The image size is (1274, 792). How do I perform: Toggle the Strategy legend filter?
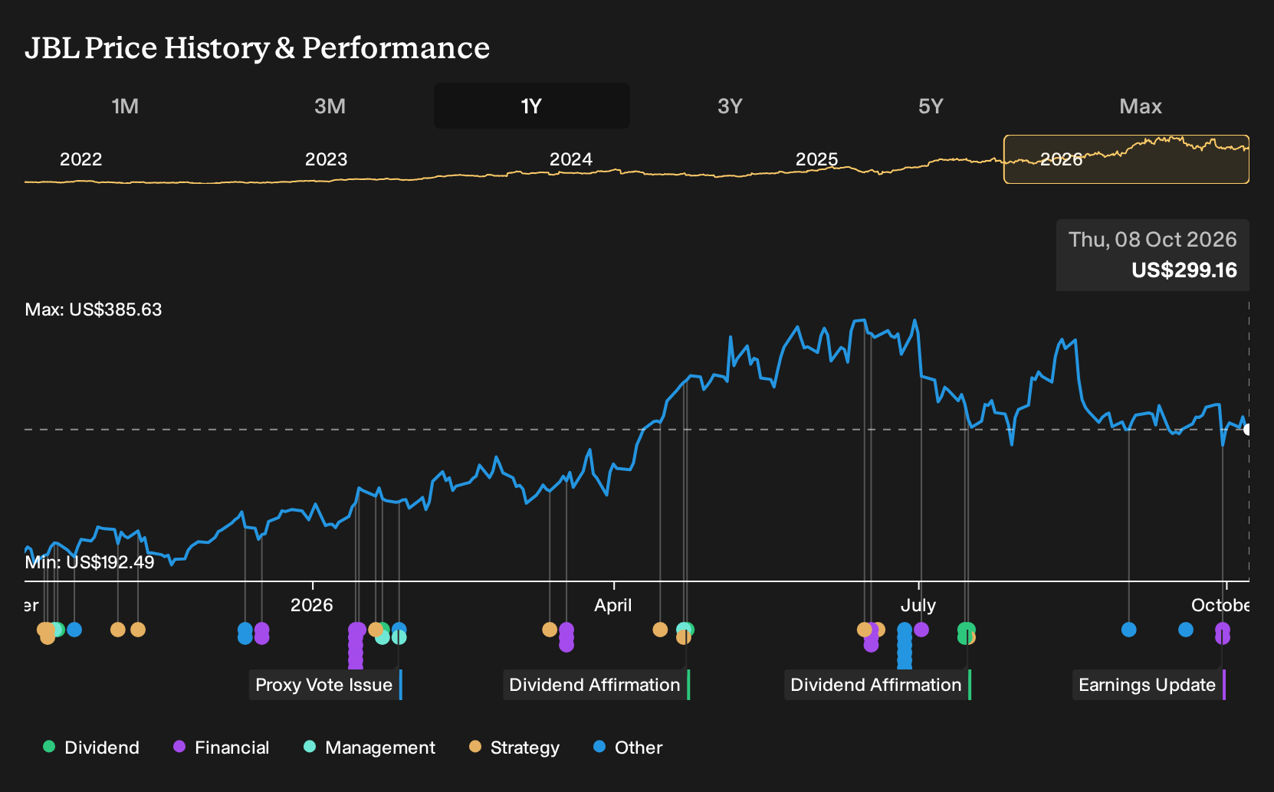[514, 748]
